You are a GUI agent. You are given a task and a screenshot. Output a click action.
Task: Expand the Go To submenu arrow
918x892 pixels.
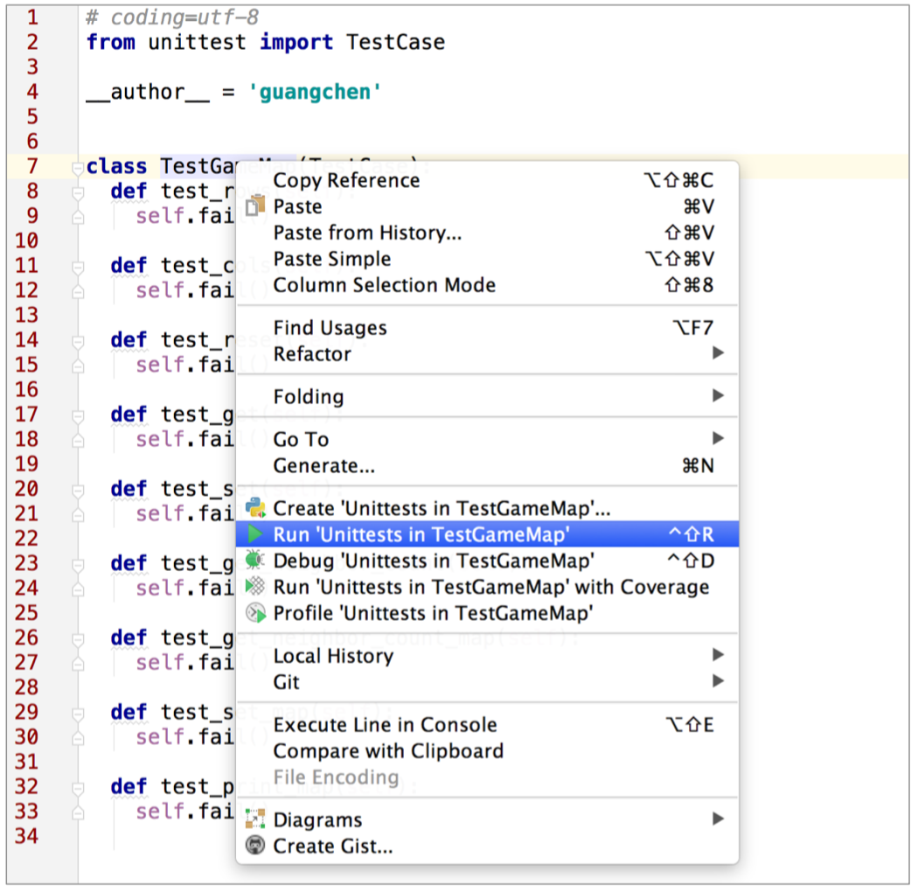coord(719,438)
